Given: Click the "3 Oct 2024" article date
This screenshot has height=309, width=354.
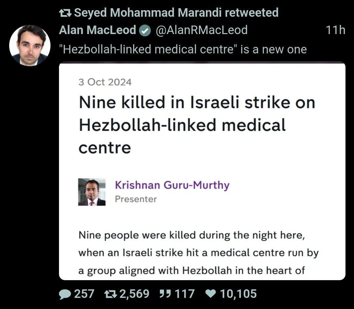Looking at the screenshot, I should point(105,82).
